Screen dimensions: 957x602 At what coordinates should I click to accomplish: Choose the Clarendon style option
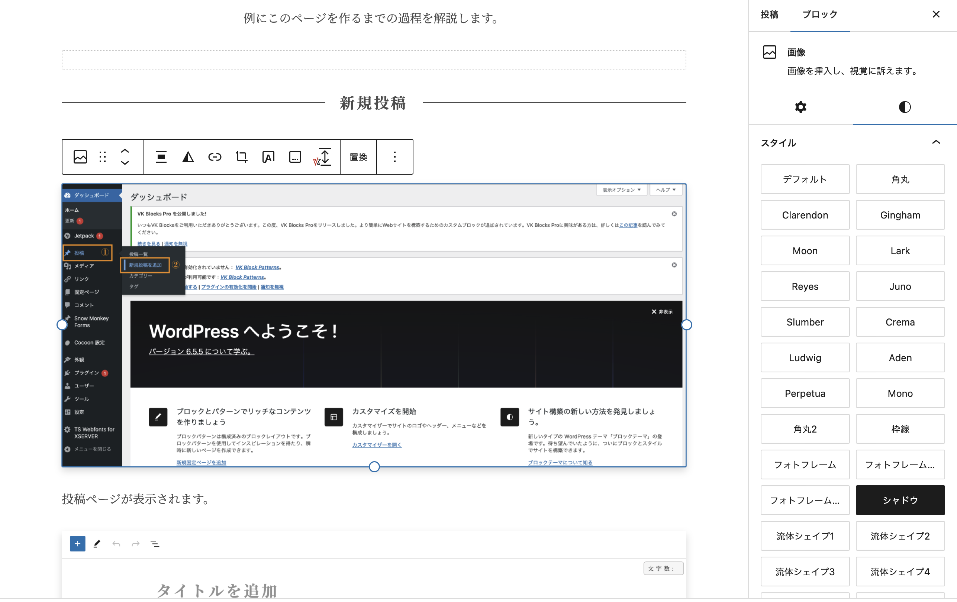(805, 215)
